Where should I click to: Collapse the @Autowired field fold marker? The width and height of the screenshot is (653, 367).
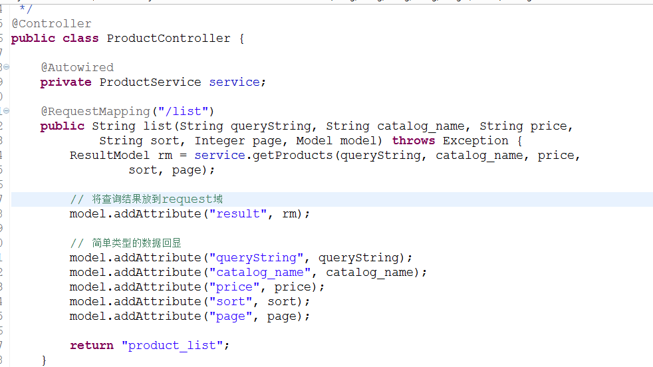click(6, 67)
